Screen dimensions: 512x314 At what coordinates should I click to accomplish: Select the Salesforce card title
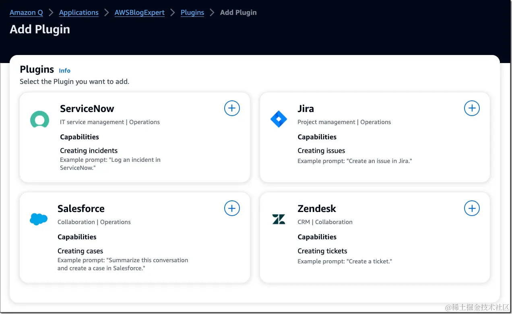click(x=81, y=209)
